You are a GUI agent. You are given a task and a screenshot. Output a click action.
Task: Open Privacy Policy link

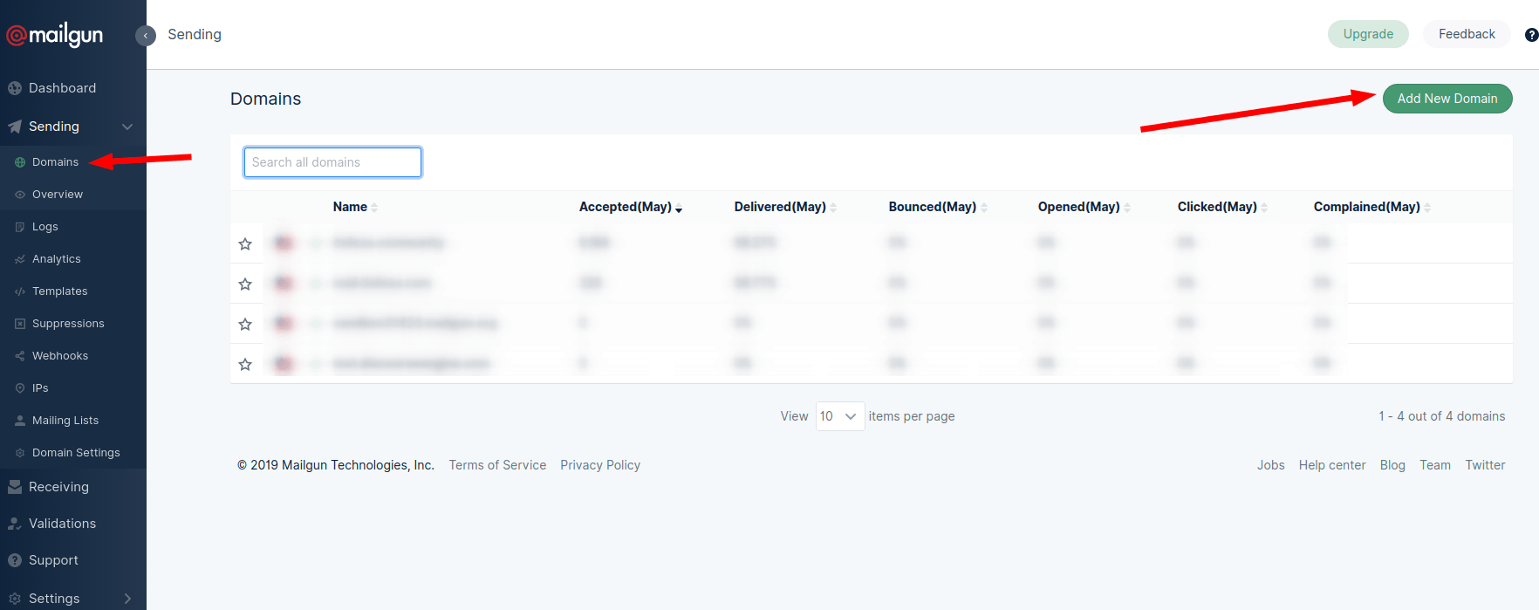pos(600,465)
